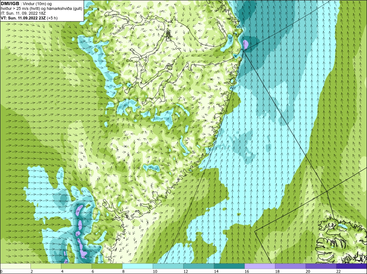
Task: Click the legend scale number 2
Action: (32, 271)
